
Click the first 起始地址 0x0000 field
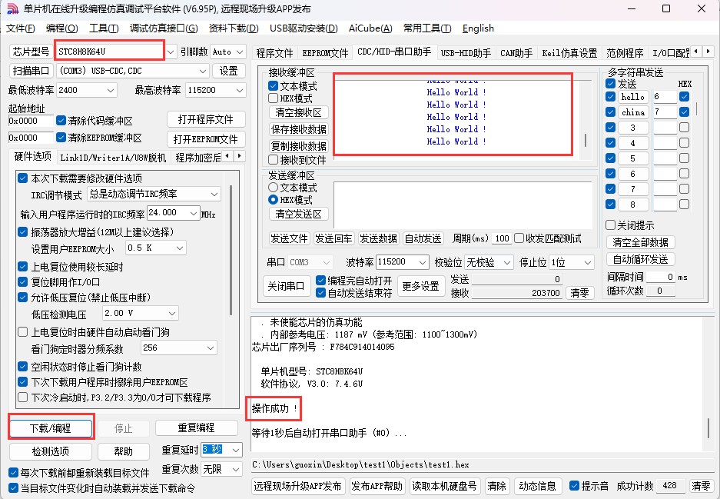click(31, 121)
